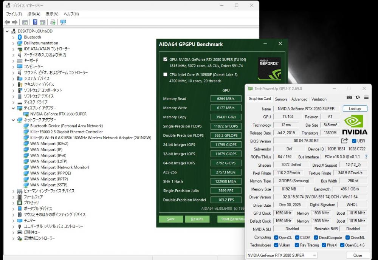Click the show properties pane toolbar icon
The height and width of the screenshot is (260, 378).
25,22
